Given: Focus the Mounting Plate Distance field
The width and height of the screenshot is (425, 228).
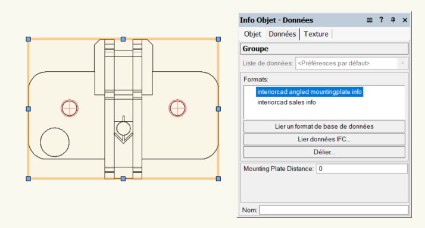Looking at the screenshot, I should (x=362, y=169).
